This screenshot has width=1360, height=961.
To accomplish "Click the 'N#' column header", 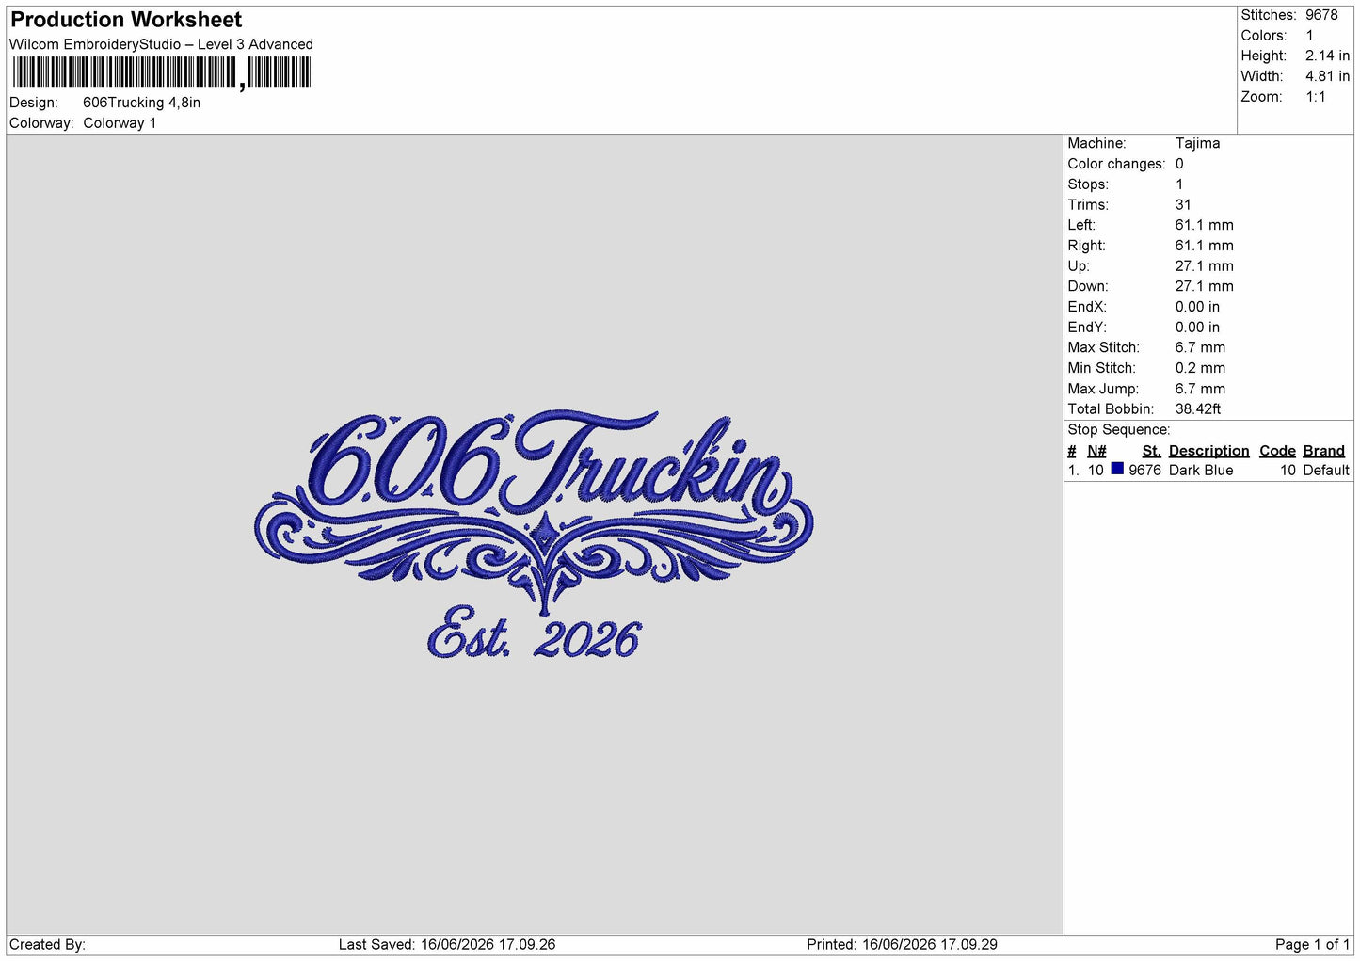I will pos(1096,451).
